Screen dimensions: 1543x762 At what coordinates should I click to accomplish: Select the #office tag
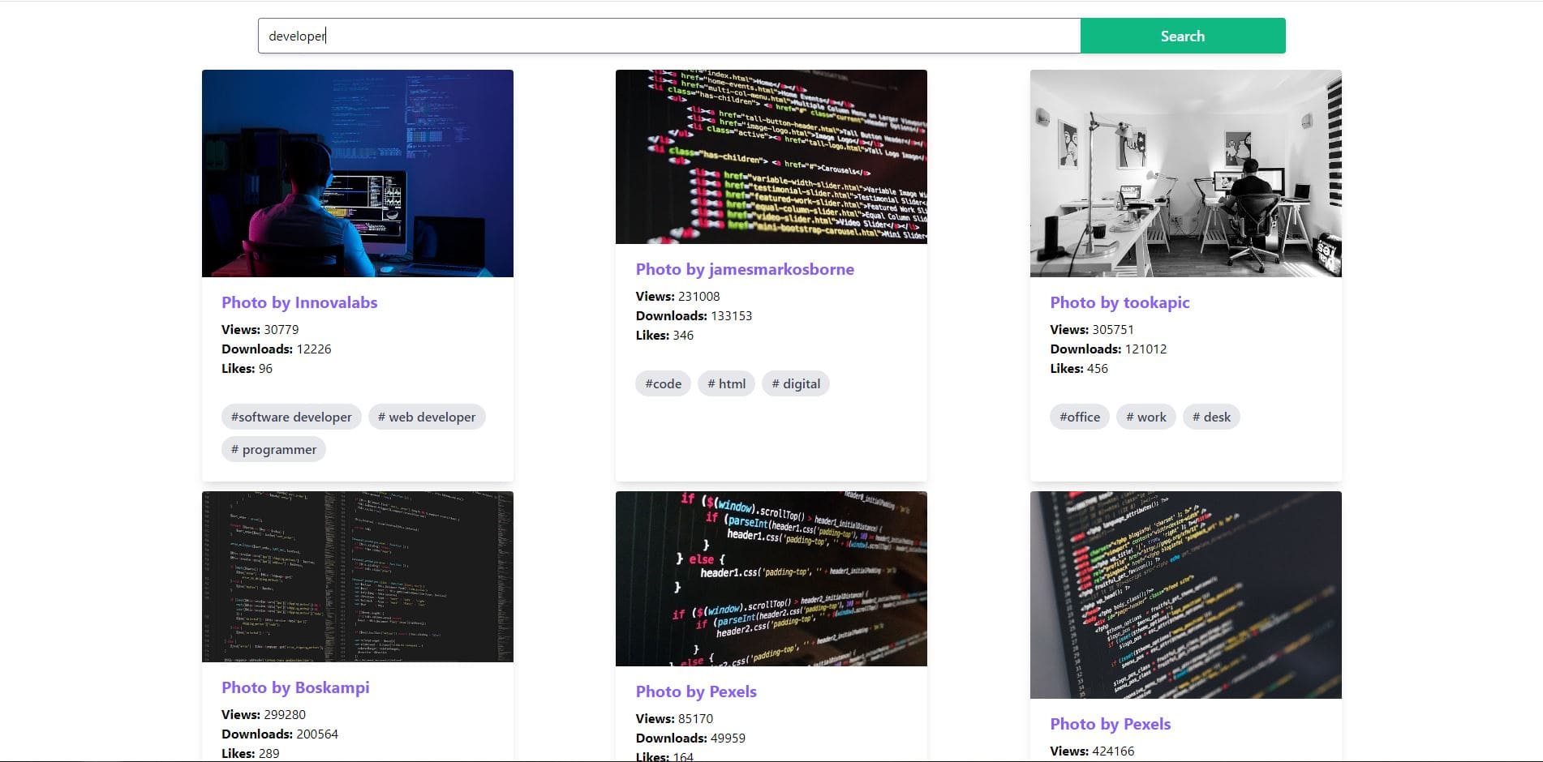(1079, 417)
